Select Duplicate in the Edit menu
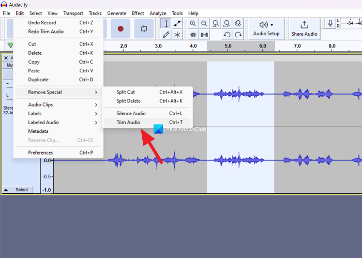Image resolution: width=362 pixels, height=258 pixels. pos(58,80)
